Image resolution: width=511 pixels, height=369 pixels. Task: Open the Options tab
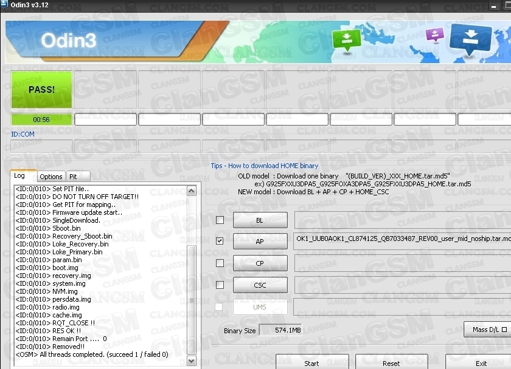click(x=51, y=177)
